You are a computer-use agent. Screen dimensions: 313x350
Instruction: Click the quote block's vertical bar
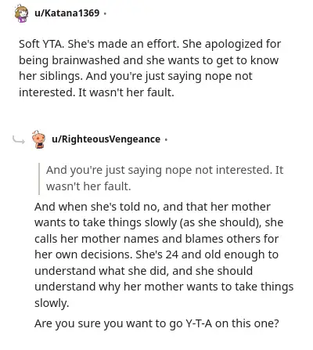pyautogui.click(x=39, y=179)
